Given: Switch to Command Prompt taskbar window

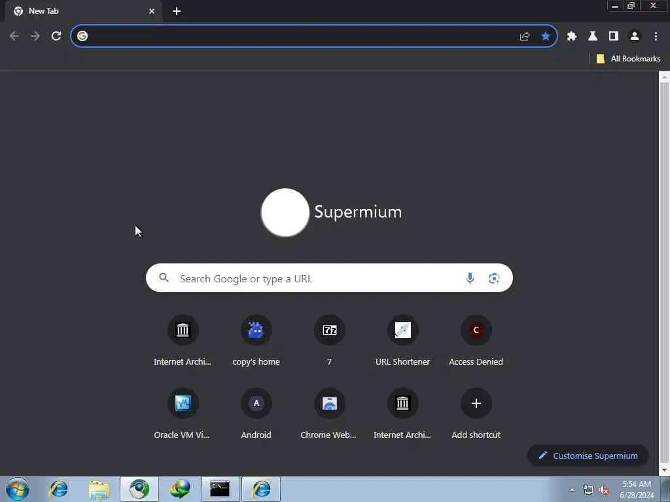Looking at the screenshot, I should click(220, 489).
